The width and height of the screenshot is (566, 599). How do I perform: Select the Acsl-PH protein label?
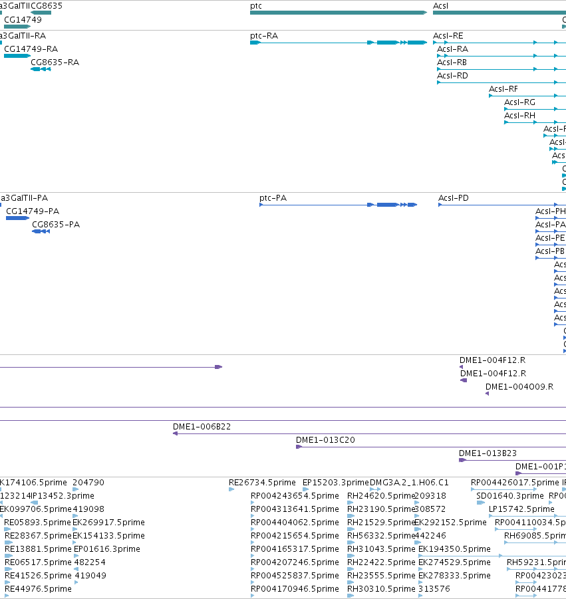550,211
